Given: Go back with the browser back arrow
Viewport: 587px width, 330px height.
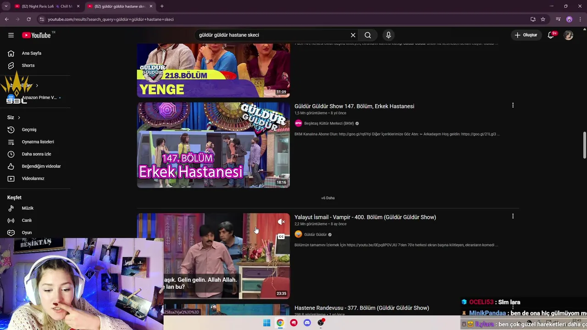Looking at the screenshot, I should (x=6, y=19).
